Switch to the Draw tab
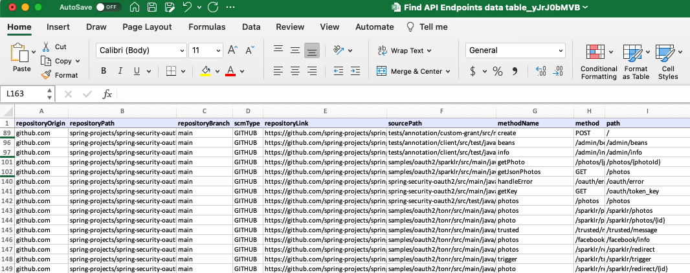The image size is (690, 273). point(96,27)
